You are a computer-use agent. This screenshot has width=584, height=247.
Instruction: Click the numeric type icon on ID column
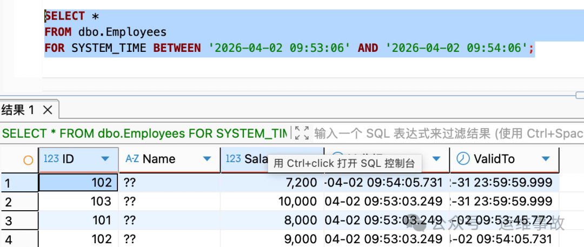coord(51,159)
